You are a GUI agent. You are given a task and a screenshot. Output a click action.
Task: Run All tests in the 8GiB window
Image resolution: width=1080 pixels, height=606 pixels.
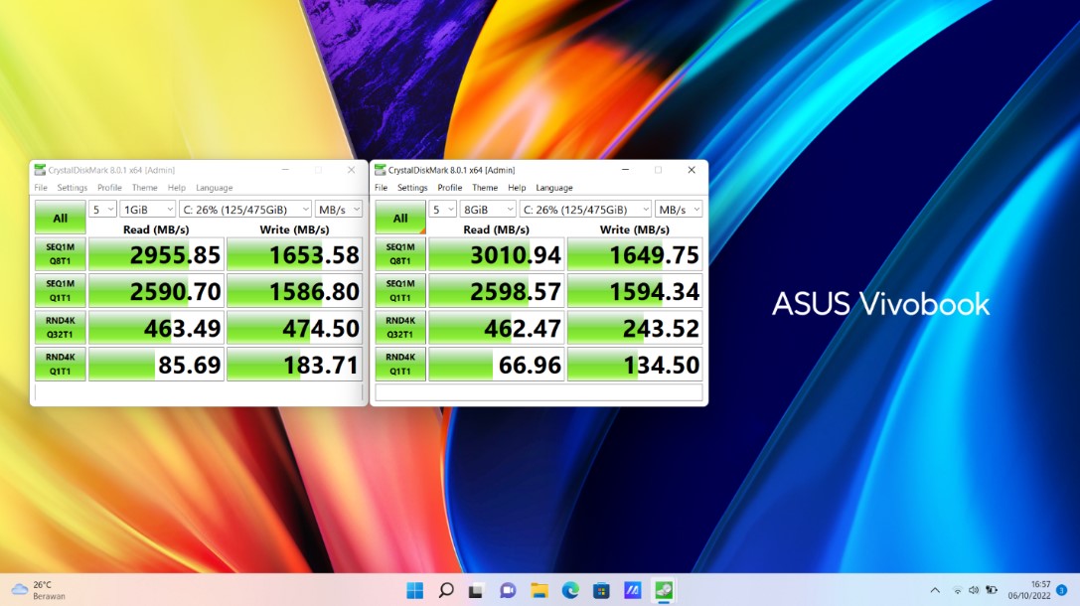coord(400,218)
